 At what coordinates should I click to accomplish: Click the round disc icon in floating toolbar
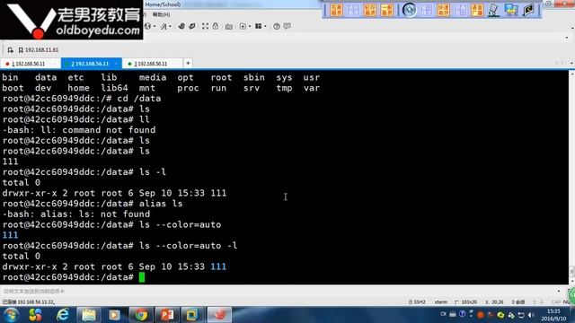click(409, 10)
